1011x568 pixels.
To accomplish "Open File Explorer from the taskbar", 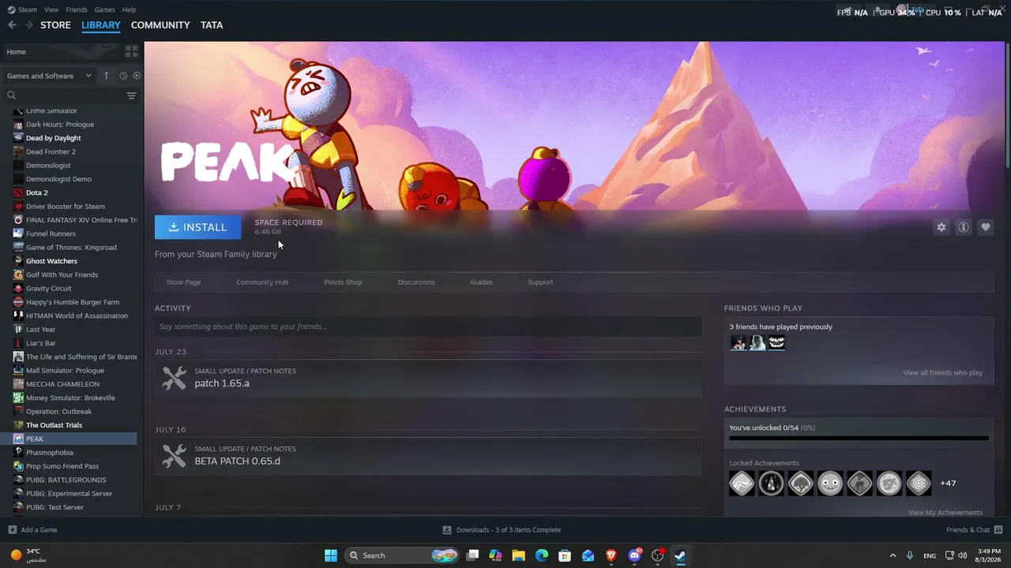I will click(x=518, y=555).
